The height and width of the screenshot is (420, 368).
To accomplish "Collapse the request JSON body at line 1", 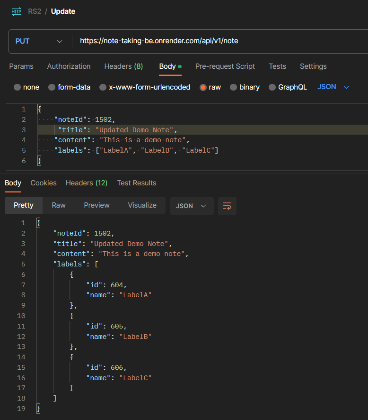I will (x=40, y=109).
